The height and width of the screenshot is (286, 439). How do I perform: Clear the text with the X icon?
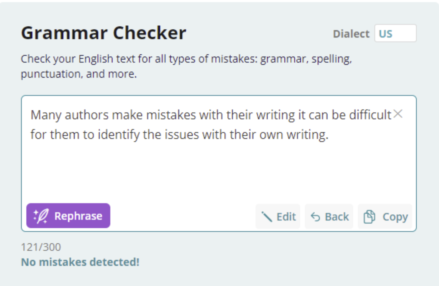(x=398, y=114)
